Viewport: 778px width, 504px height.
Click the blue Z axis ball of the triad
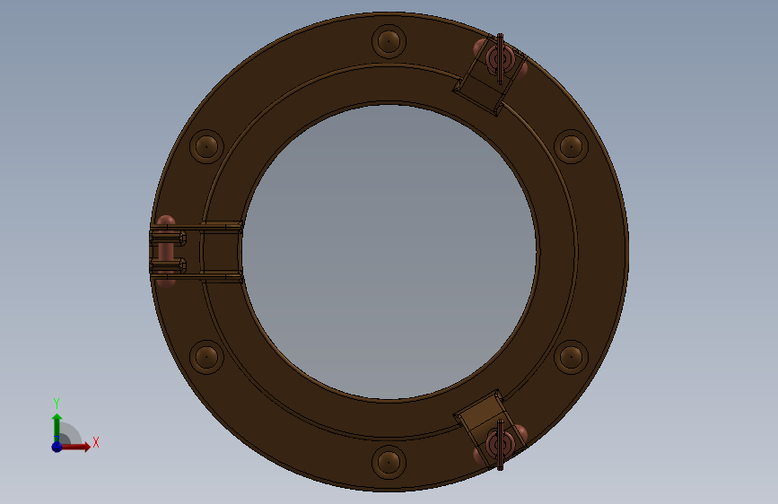(x=57, y=447)
